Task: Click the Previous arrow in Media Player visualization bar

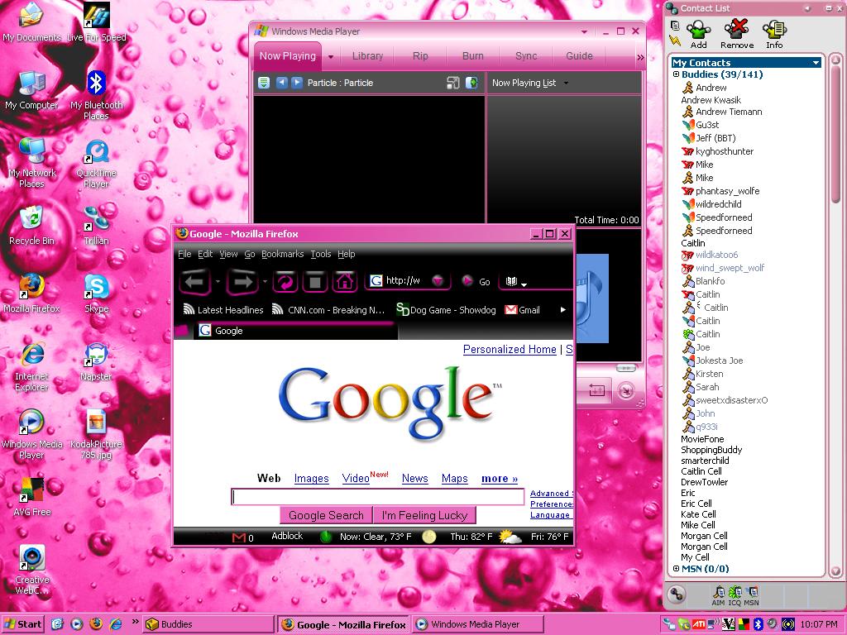Action: point(281,83)
